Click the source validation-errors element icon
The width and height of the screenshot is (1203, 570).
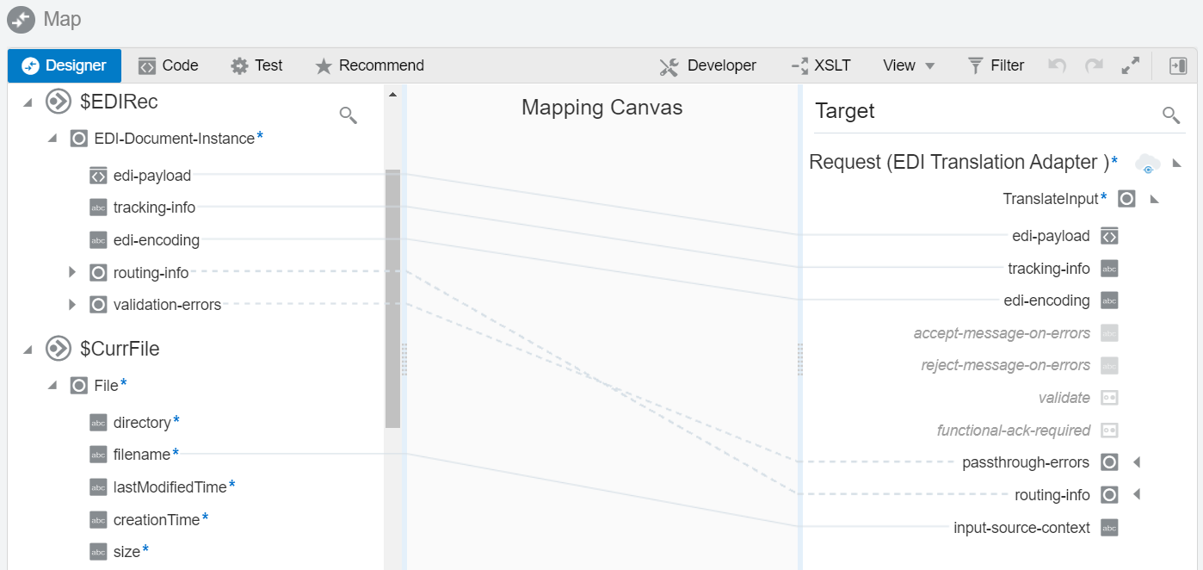[98, 305]
